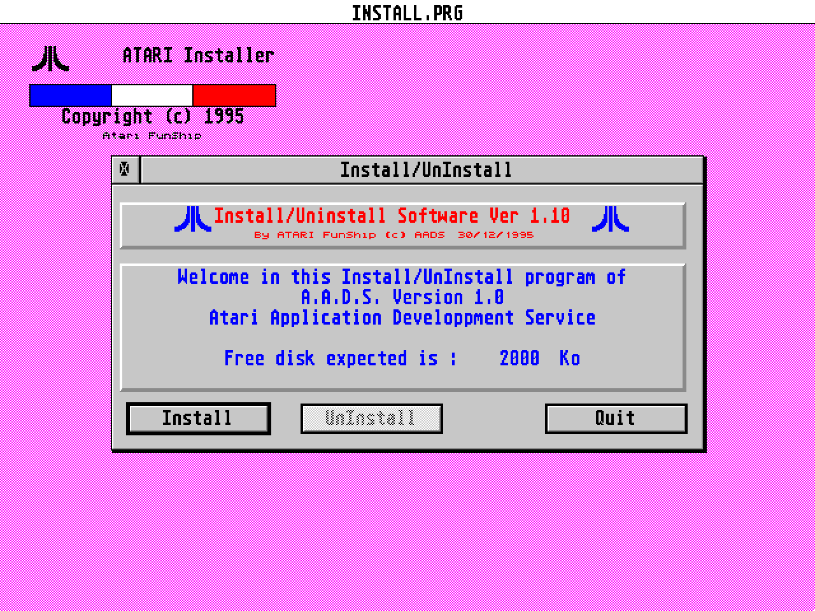Screen dimensions: 815x611
Task: Click the Atari logo beside the ATARI Installer heading
Action: coord(50,58)
